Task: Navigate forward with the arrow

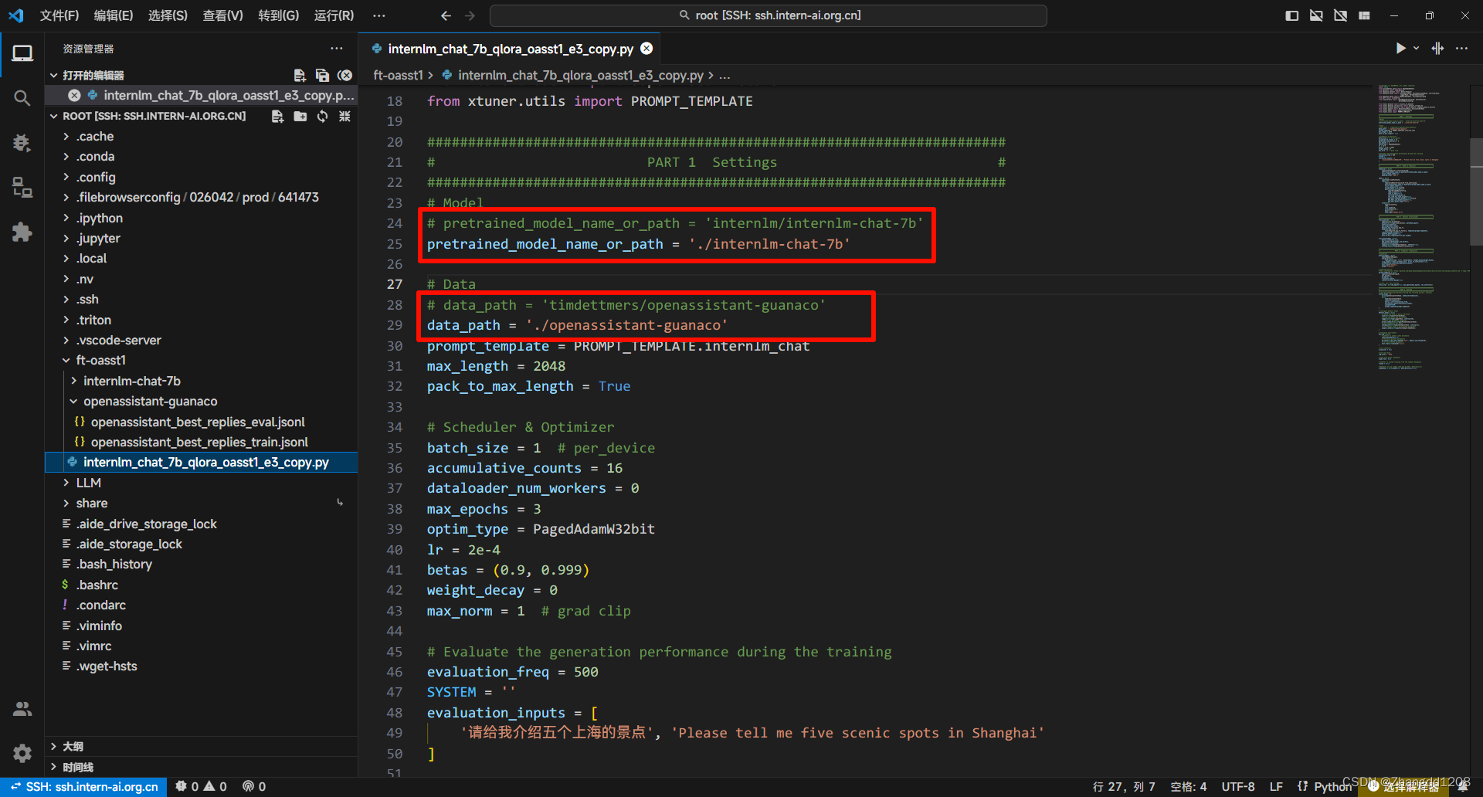Action: coord(470,15)
